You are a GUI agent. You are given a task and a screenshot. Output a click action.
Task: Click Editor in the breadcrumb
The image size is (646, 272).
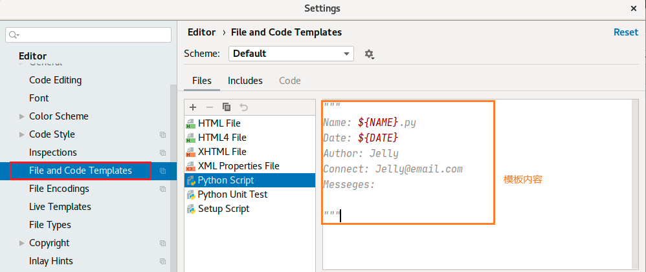coord(201,32)
